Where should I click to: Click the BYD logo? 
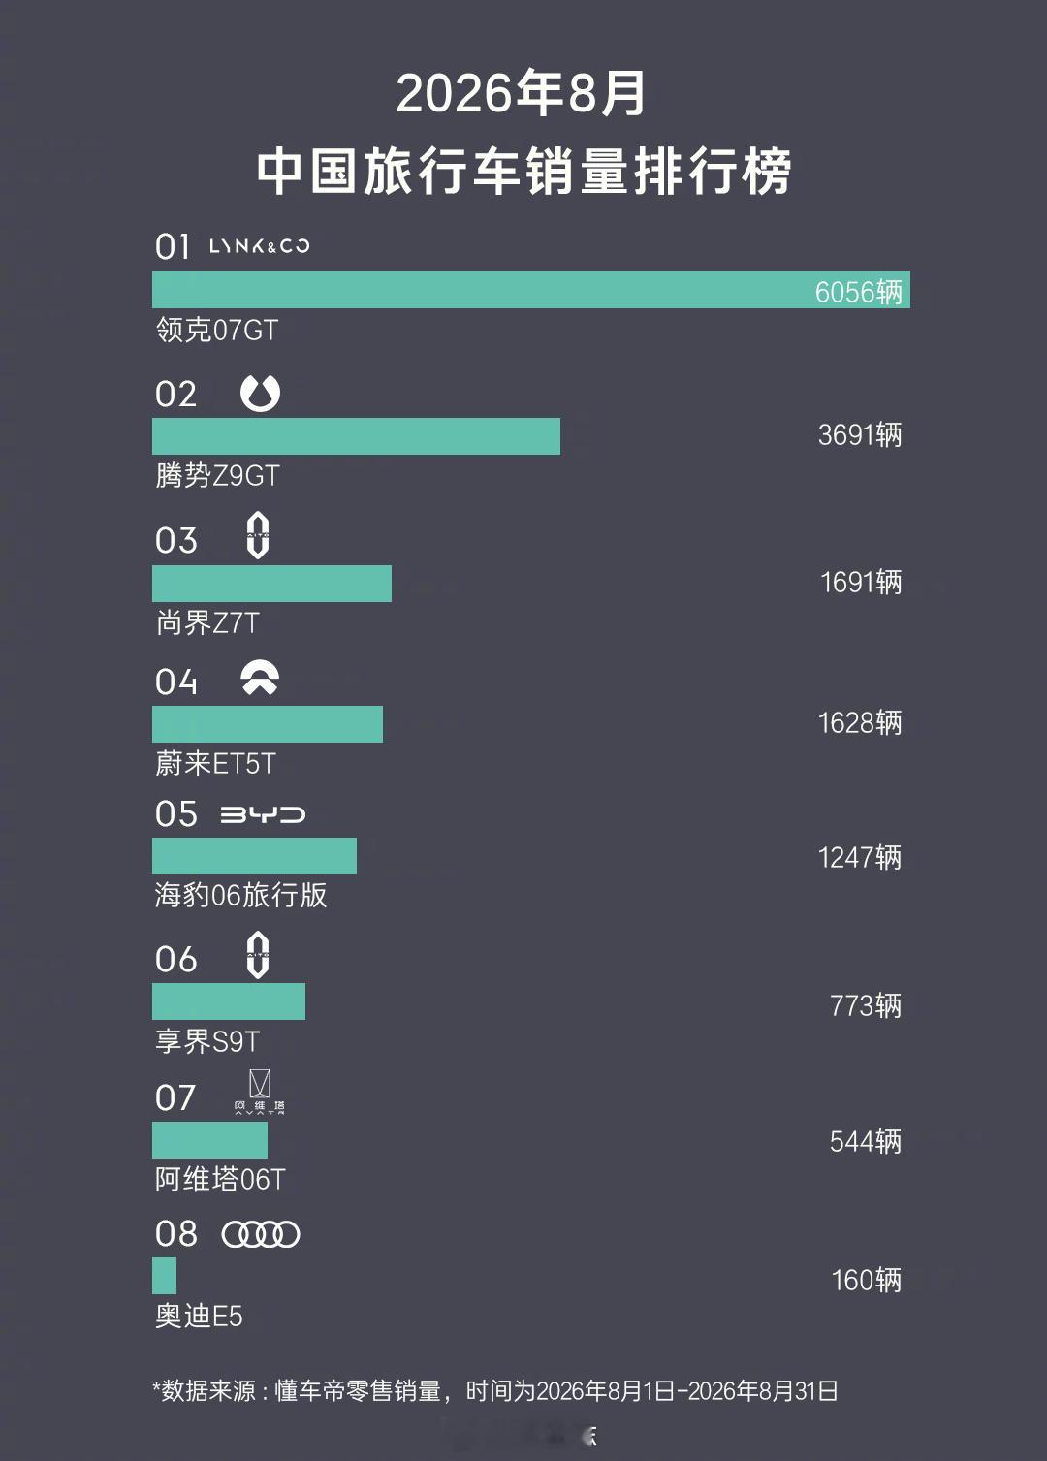pyautogui.click(x=263, y=814)
